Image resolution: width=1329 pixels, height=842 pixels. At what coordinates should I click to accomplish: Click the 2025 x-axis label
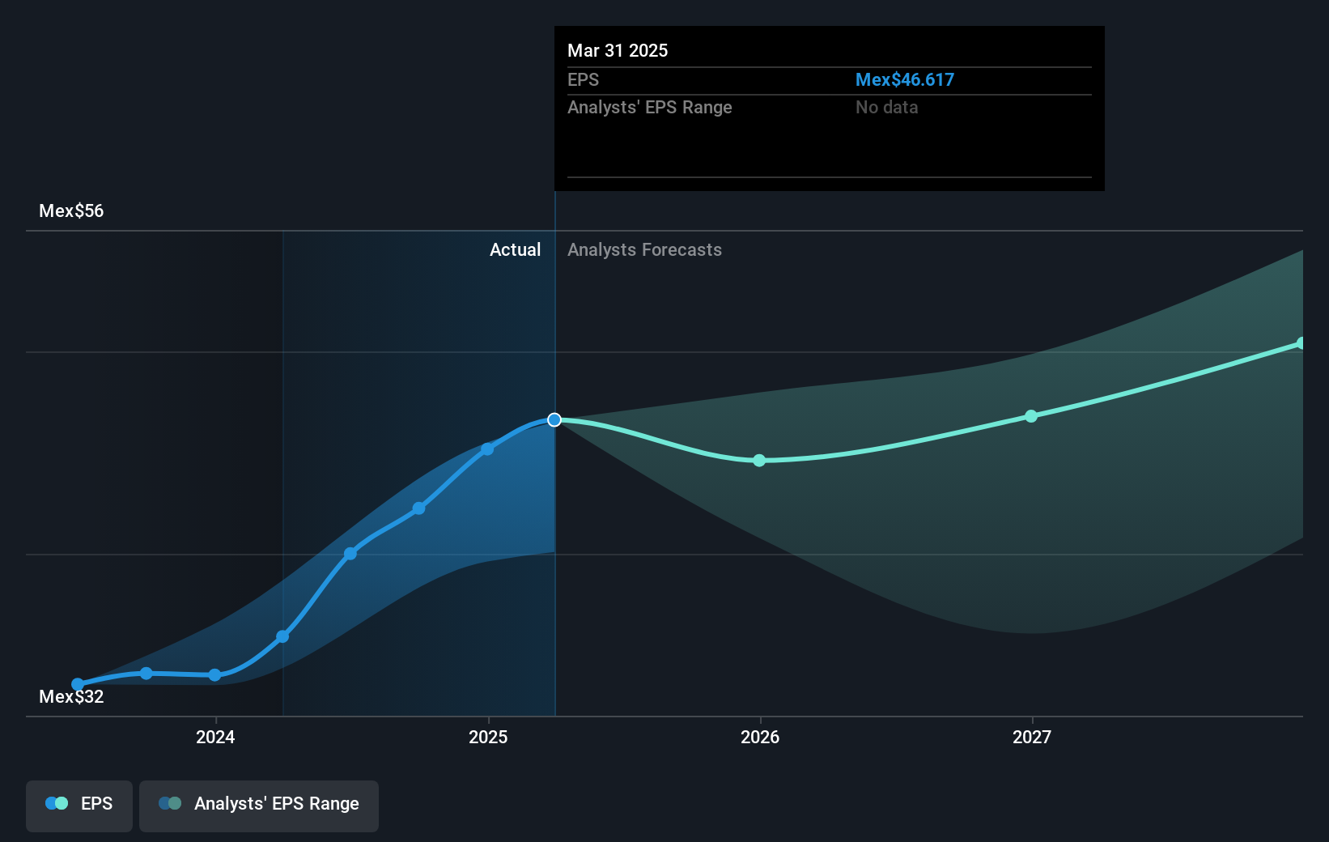[488, 737]
